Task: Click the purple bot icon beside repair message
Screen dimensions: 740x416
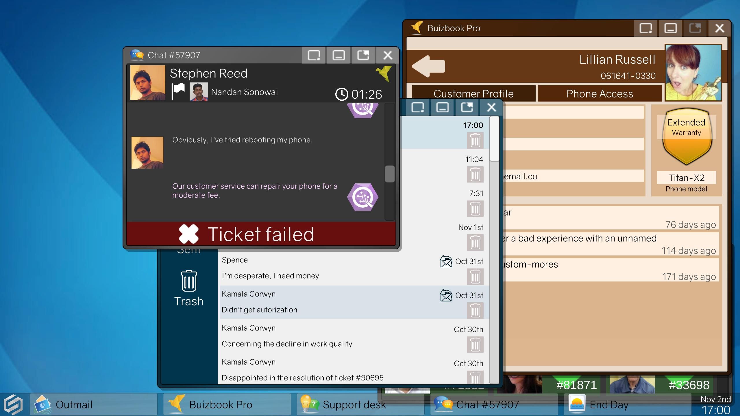Action: (362, 197)
